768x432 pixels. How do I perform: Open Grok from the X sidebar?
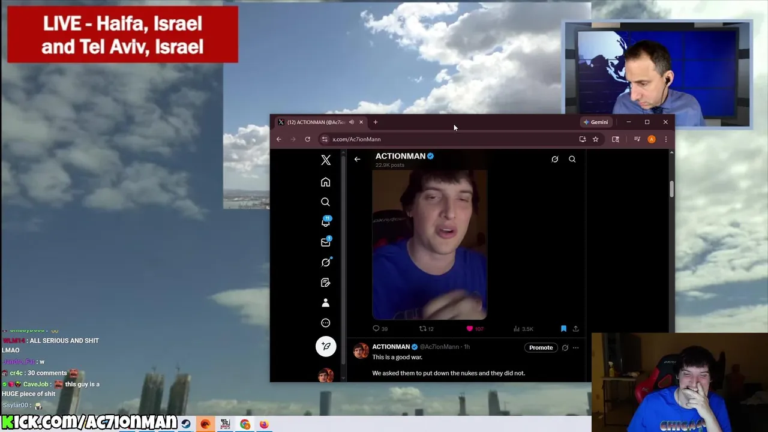[x=326, y=262]
